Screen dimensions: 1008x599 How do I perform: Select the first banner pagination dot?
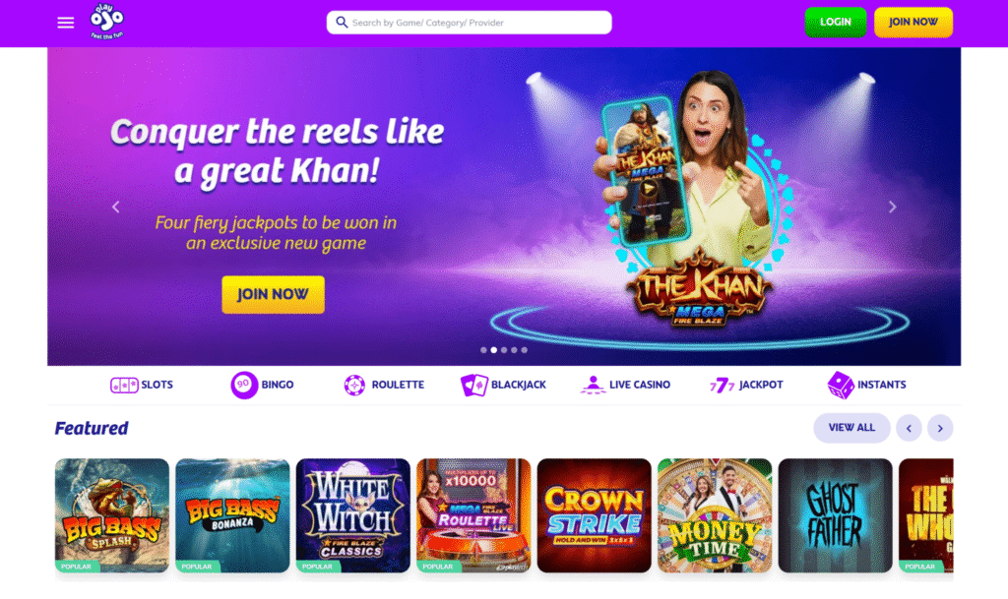click(x=483, y=350)
